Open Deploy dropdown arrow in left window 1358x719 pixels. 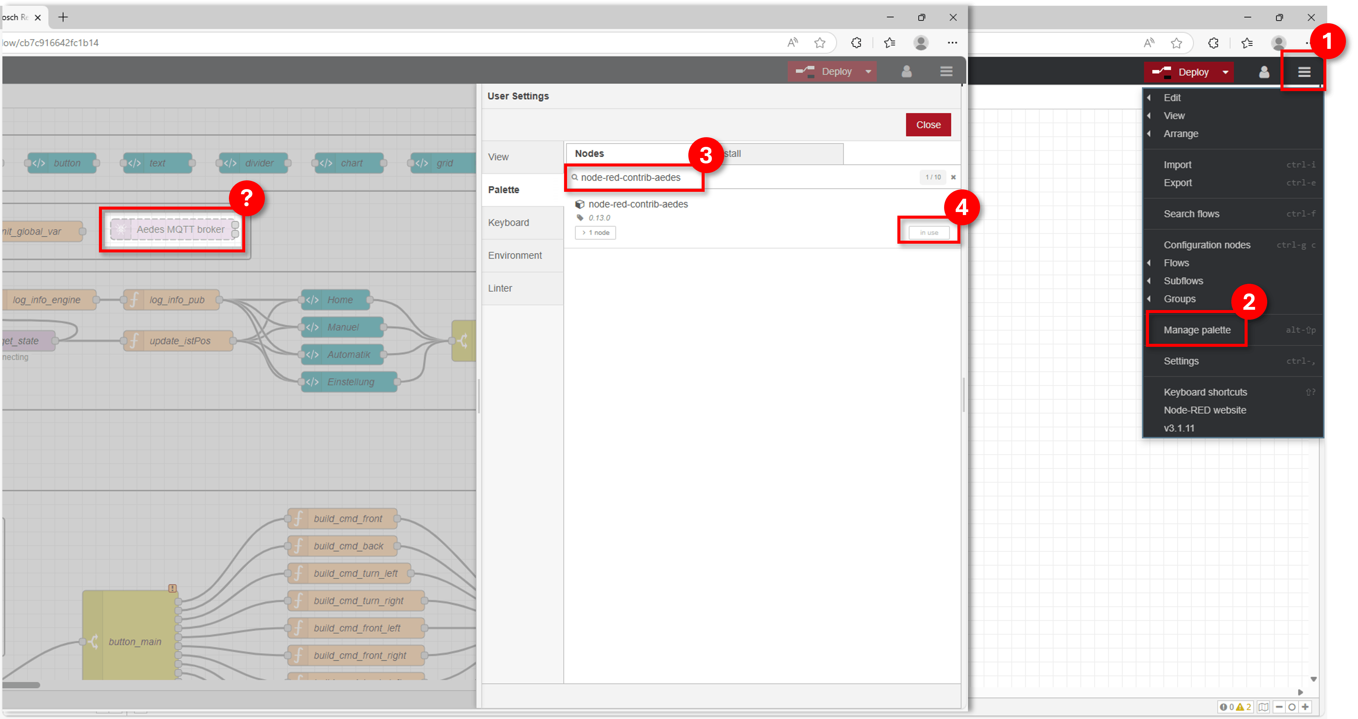coord(868,71)
